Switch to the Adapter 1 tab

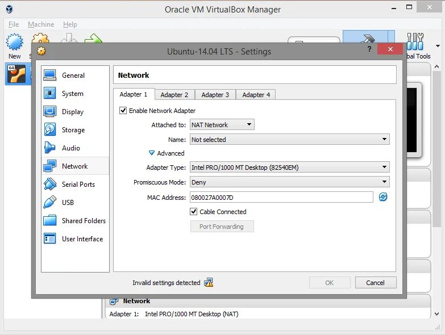tap(134, 94)
